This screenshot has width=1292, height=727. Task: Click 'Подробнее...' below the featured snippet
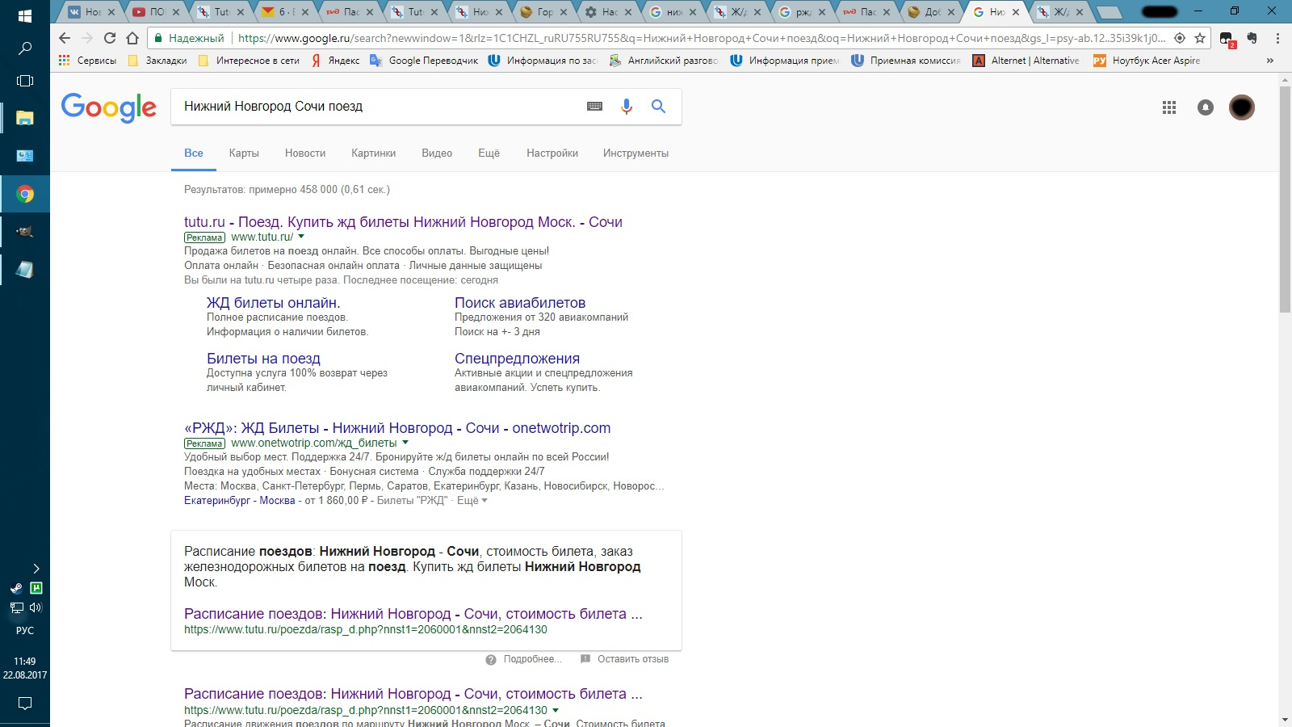pos(532,659)
